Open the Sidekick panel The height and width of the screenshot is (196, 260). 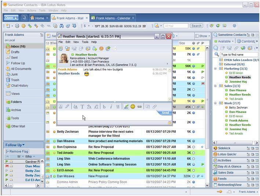[x=224, y=148]
